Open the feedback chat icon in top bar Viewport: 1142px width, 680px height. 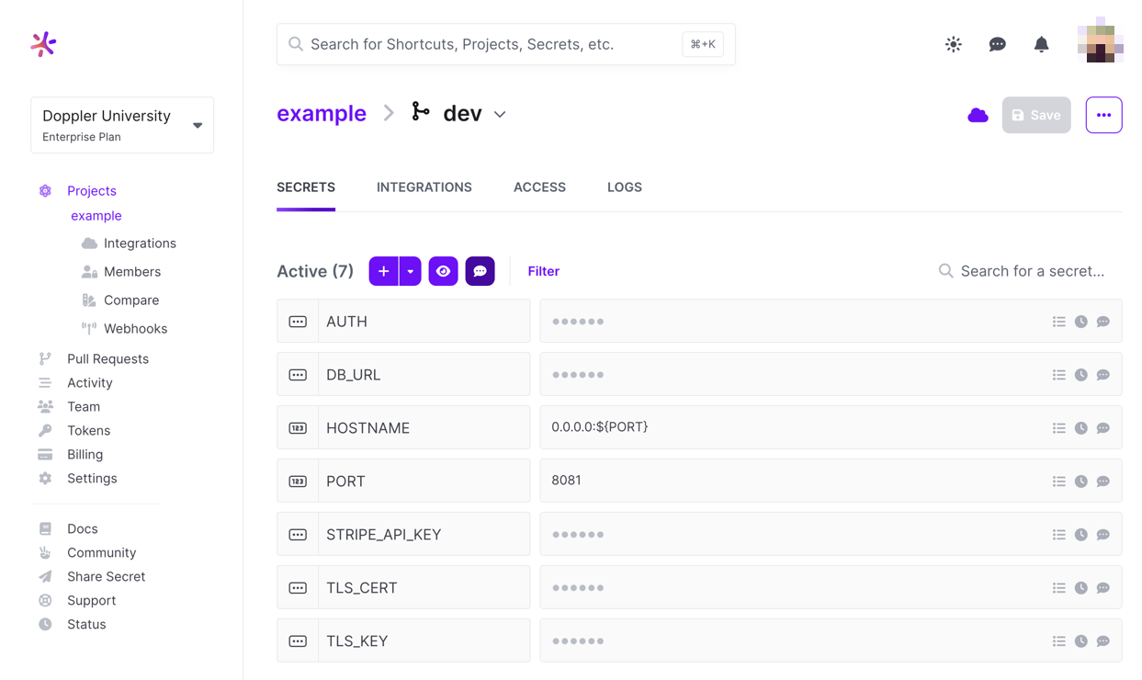[x=997, y=44]
